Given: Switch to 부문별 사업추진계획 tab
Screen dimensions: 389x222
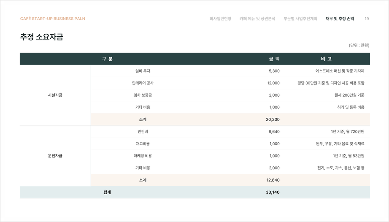Looking at the screenshot, I should click(x=300, y=19).
